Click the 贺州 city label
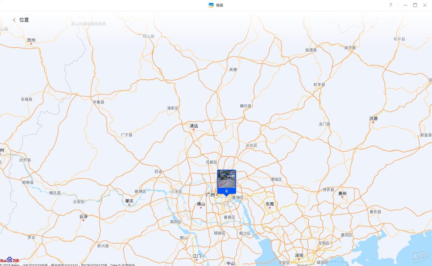This screenshot has height=266, width=432. click(31, 40)
